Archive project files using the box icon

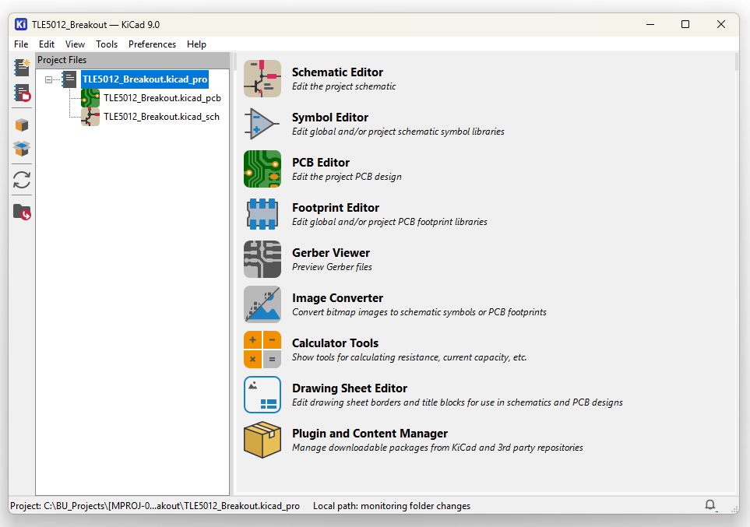(22, 125)
